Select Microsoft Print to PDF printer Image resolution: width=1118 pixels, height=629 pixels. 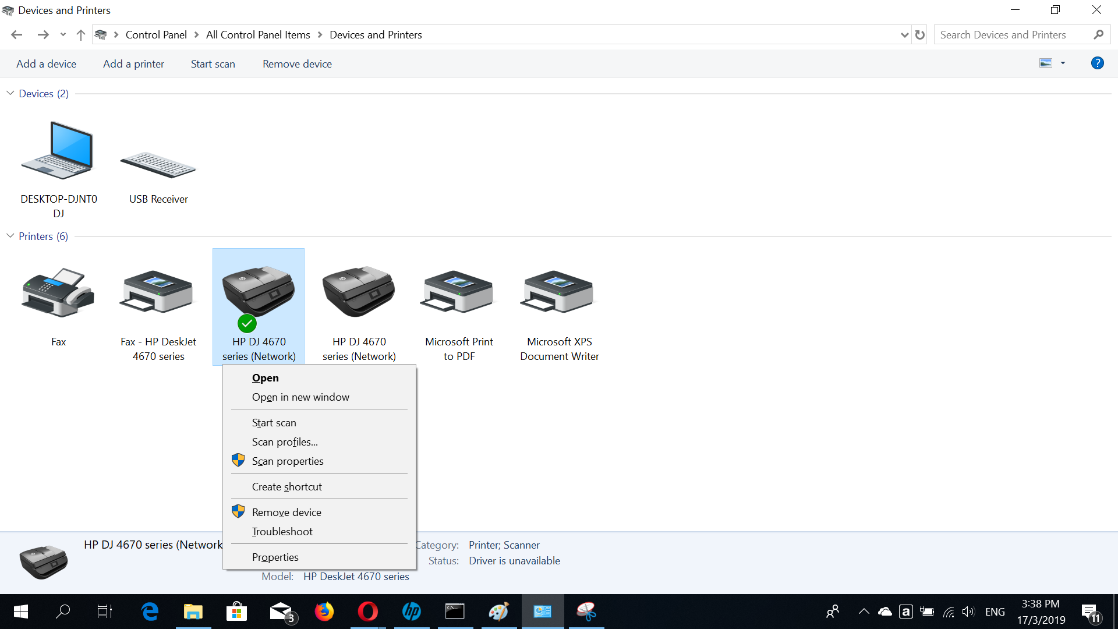tap(459, 294)
